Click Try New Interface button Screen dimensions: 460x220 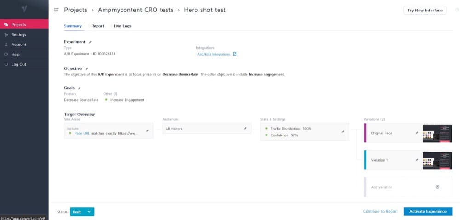coord(425,10)
